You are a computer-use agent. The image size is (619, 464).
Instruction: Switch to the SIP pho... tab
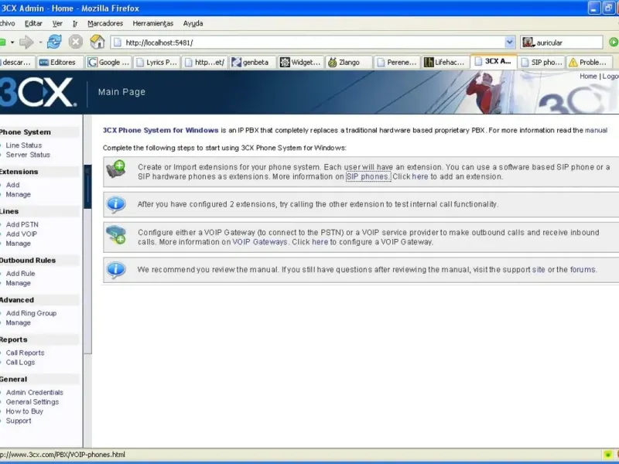point(542,63)
